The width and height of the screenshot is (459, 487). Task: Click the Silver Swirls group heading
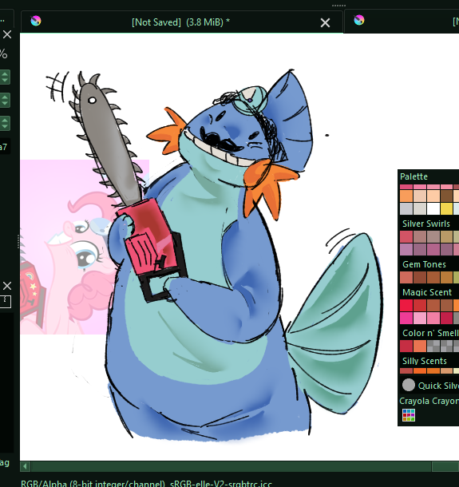tap(425, 224)
